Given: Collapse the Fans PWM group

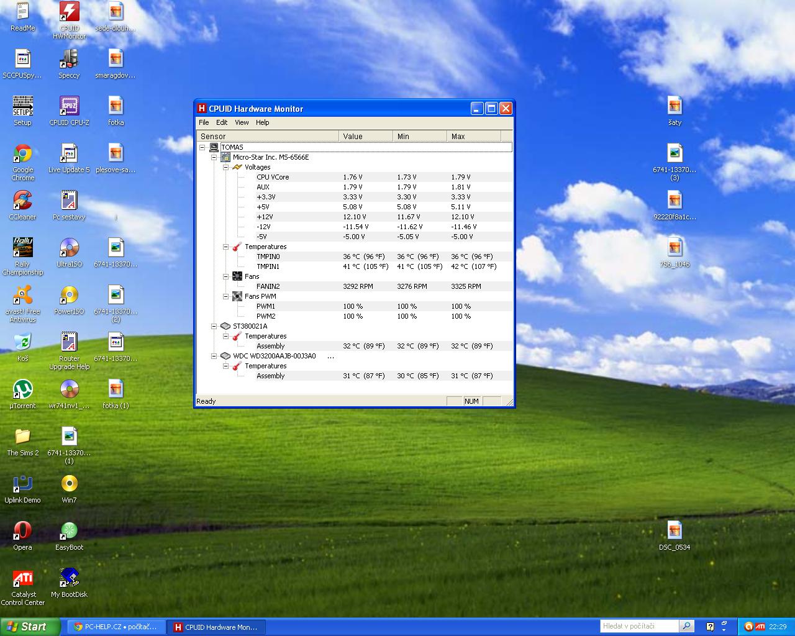Looking at the screenshot, I should tap(226, 296).
